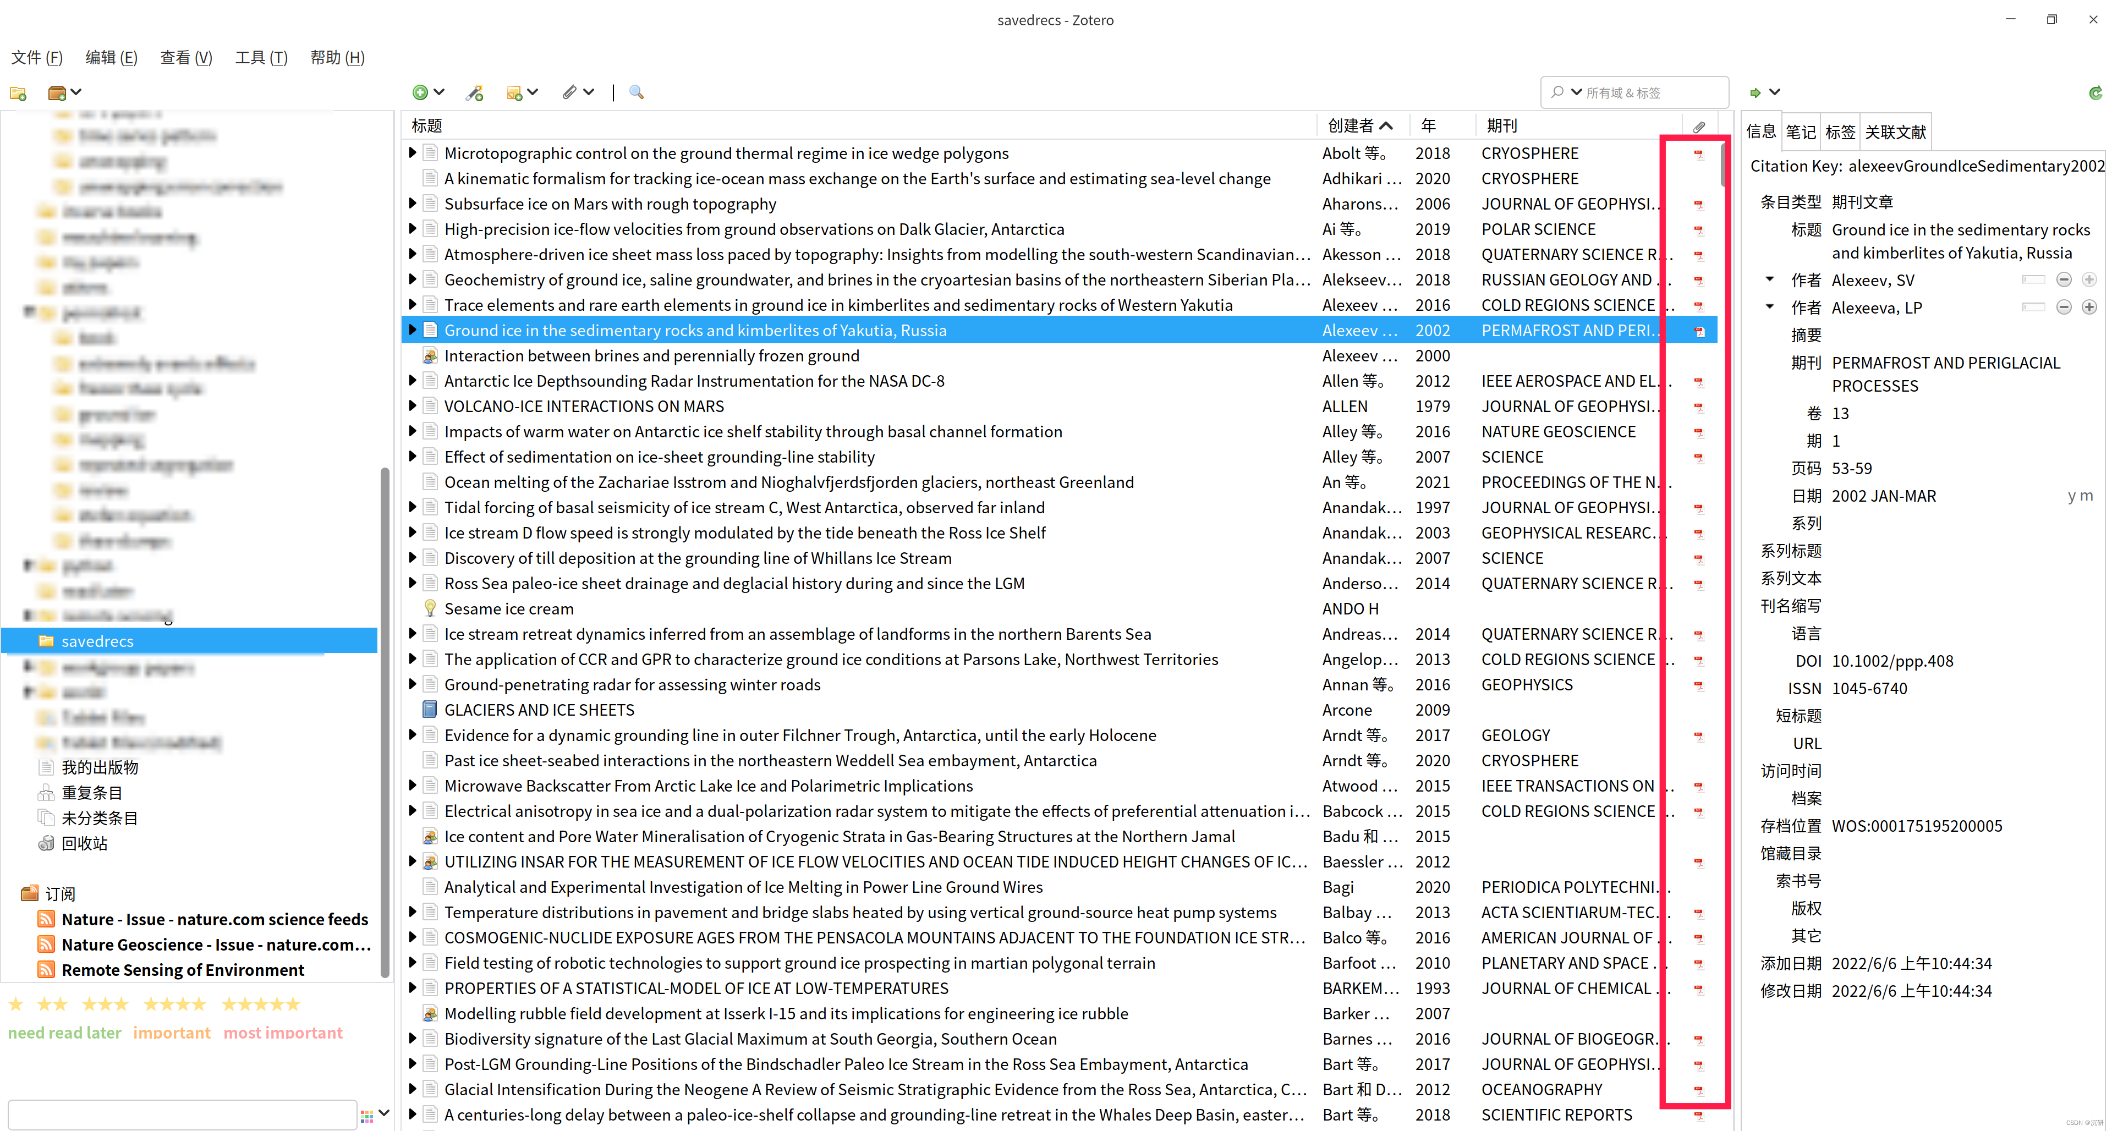2112x1131 pixels.
Task: Expand the selected Ground ice in sedimentary rocks item
Action: click(x=413, y=330)
